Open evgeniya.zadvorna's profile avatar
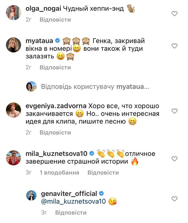This screenshot has width=188, height=223. point(14,110)
